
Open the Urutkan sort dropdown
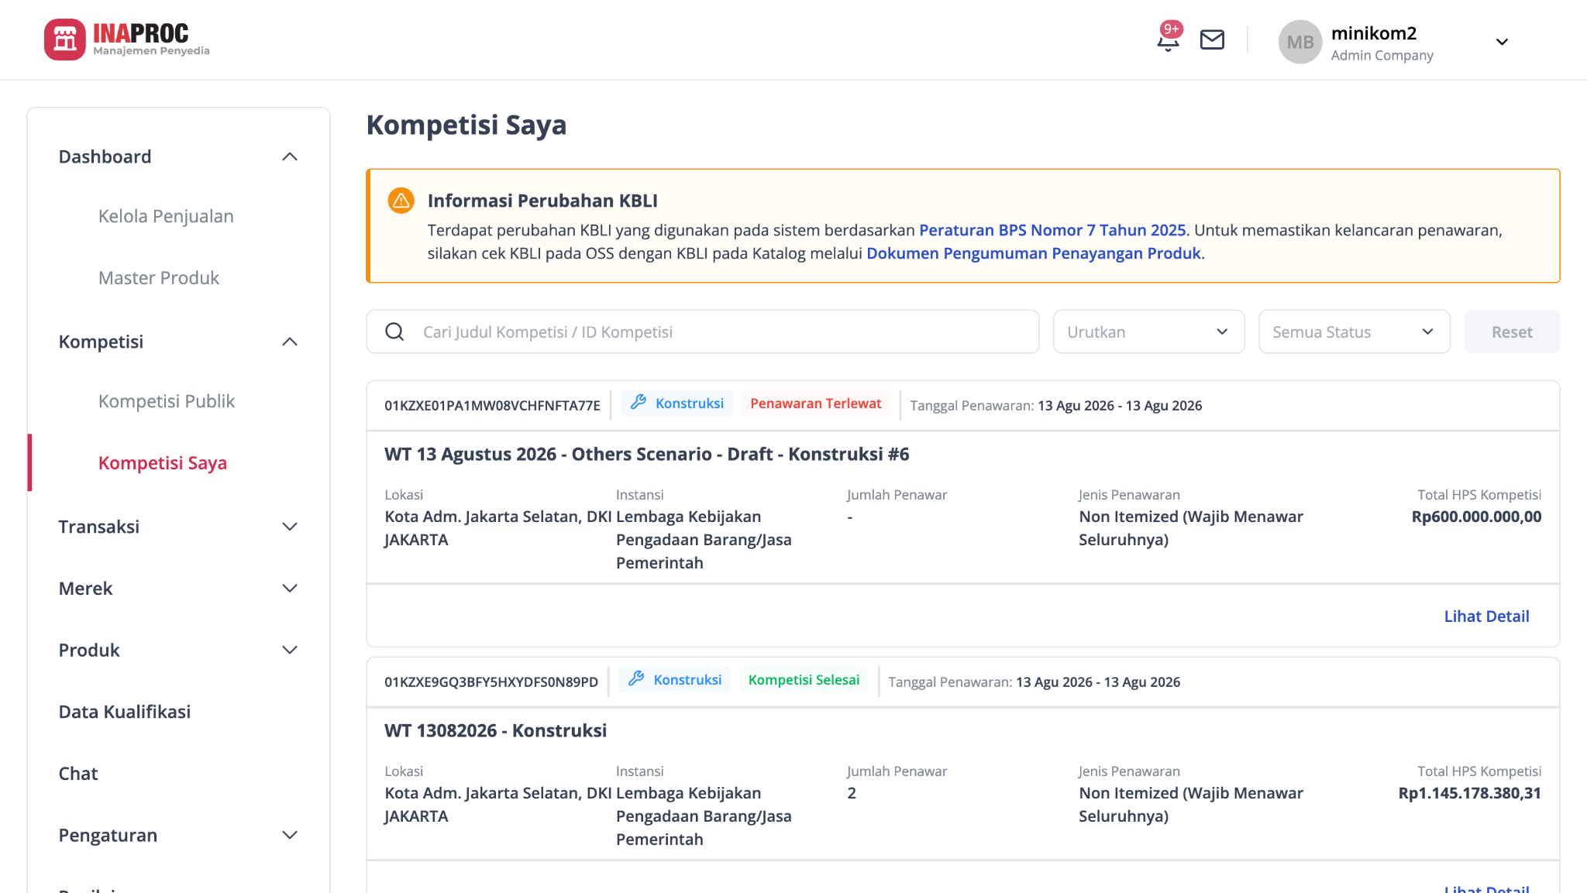[x=1148, y=331]
